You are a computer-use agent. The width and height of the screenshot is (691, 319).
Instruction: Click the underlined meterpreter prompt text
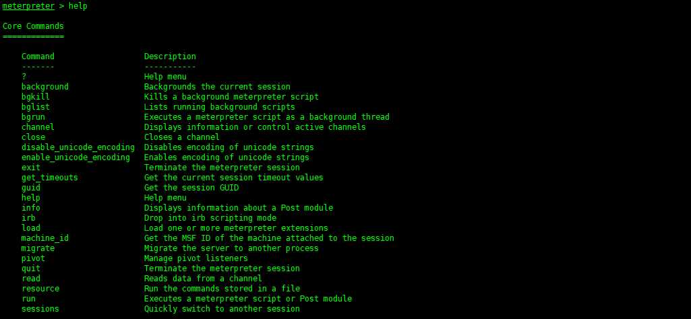pyautogui.click(x=28, y=6)
